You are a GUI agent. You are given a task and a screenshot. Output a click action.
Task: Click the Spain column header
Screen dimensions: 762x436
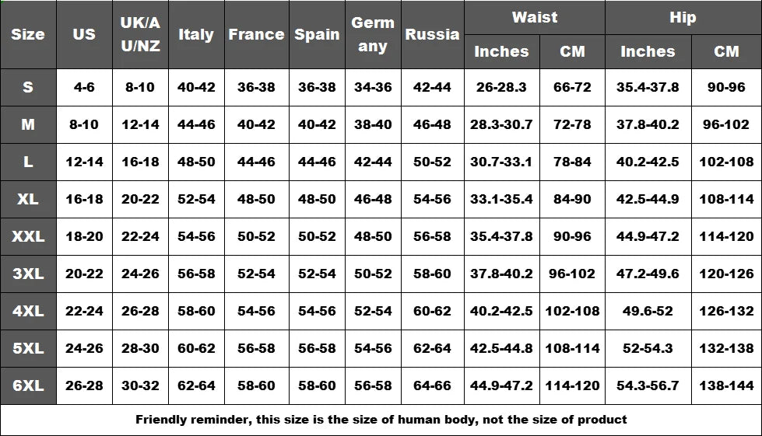317,34
